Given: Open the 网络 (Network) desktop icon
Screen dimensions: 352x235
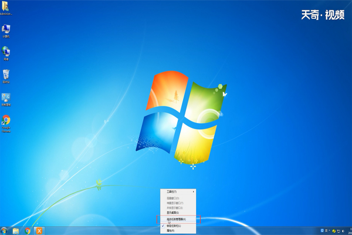Looking at the screenshot, I should tap(6, 53).
